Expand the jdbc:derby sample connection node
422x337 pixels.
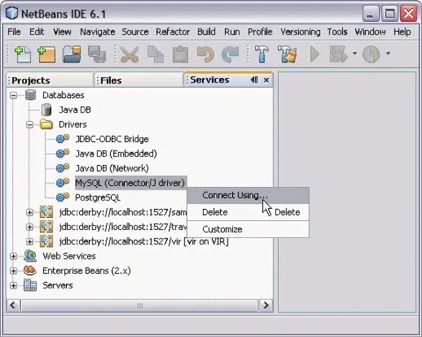pos(29,212)
